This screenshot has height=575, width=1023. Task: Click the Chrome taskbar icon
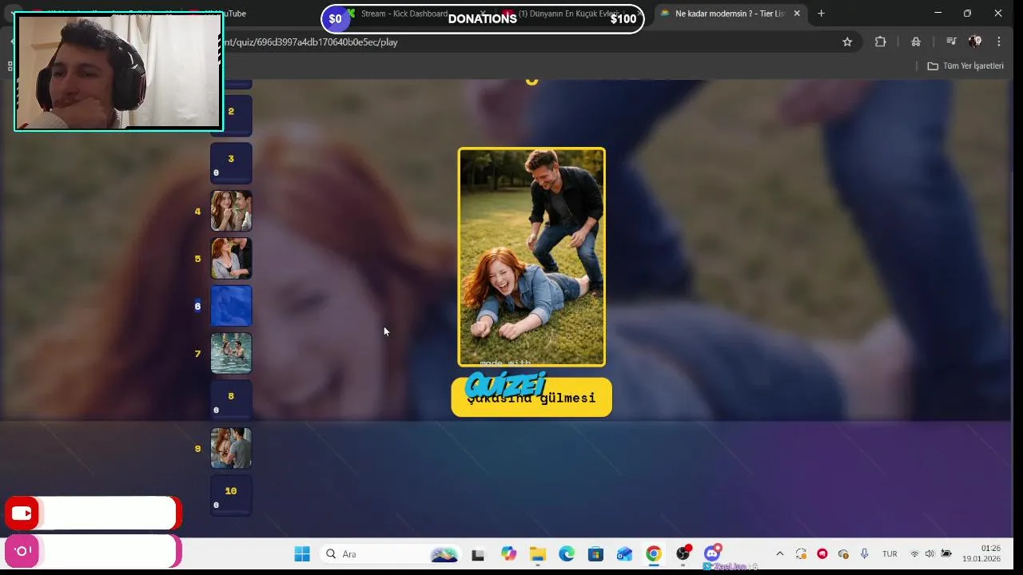coord(654,554)
